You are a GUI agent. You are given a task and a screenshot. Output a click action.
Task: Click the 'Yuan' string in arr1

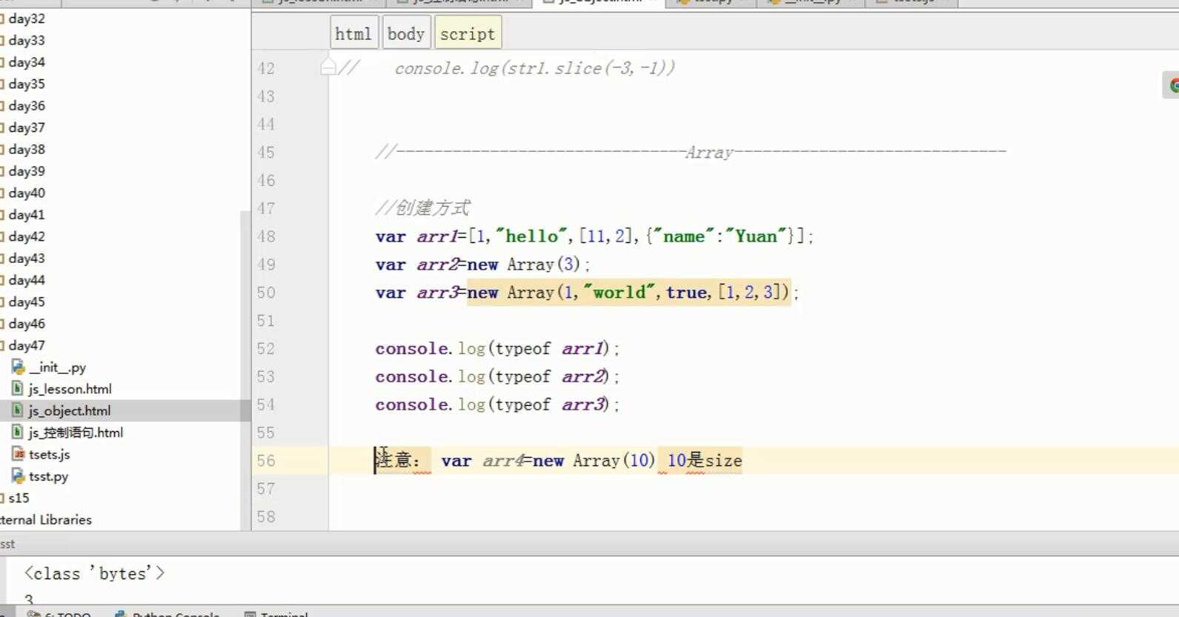click(x=756, y=236)
